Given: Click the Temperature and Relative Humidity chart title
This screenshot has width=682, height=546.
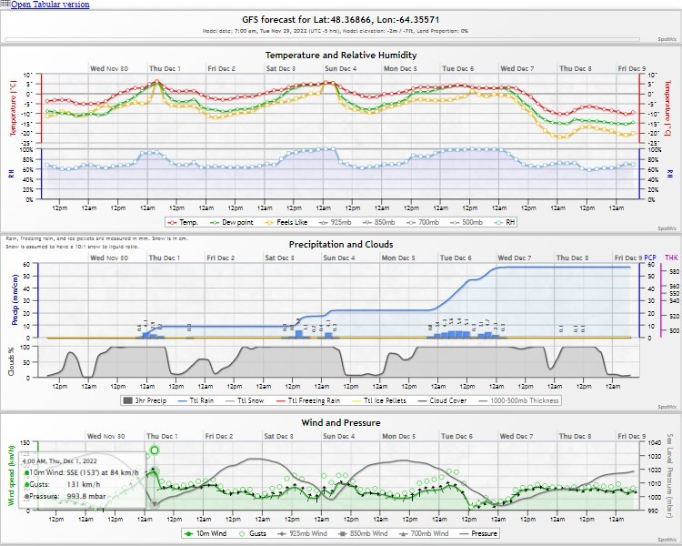Looking at the screenshot, I should click(341, 56).
